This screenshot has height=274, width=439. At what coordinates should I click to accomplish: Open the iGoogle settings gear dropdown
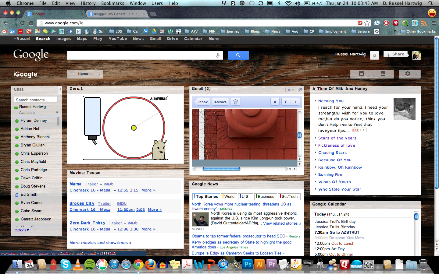point(410,74)
